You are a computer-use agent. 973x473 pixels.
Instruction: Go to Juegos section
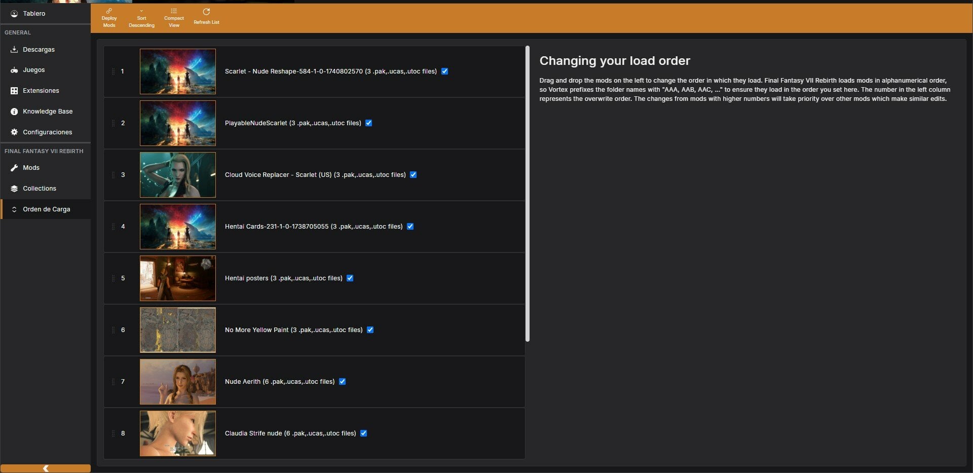tap(46, 70)
